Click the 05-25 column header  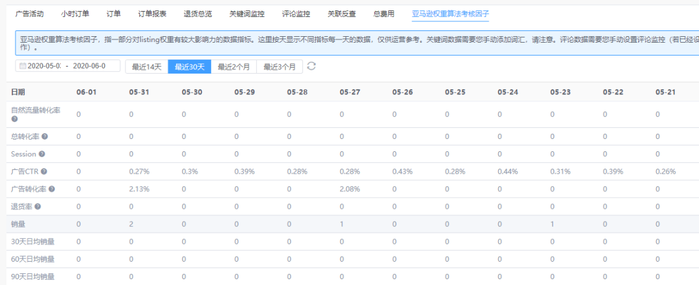coord(455,92)
